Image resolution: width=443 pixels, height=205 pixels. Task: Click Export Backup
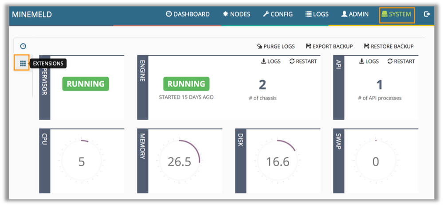click(329, 46)
